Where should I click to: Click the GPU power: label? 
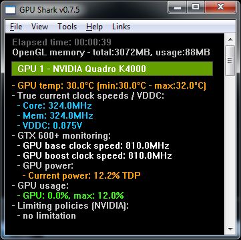pos(45,166)
